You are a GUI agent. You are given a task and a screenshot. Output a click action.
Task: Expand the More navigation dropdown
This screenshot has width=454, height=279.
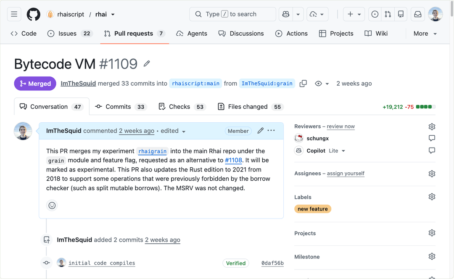coord(425,34)
